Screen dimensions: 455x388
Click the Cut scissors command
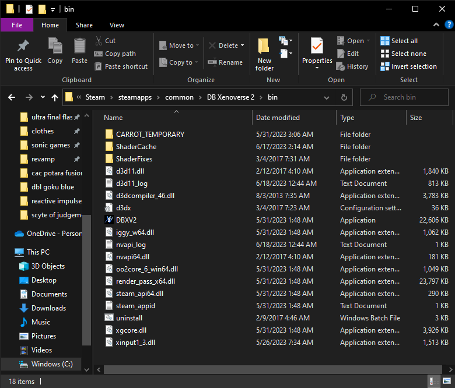[106, 41]
